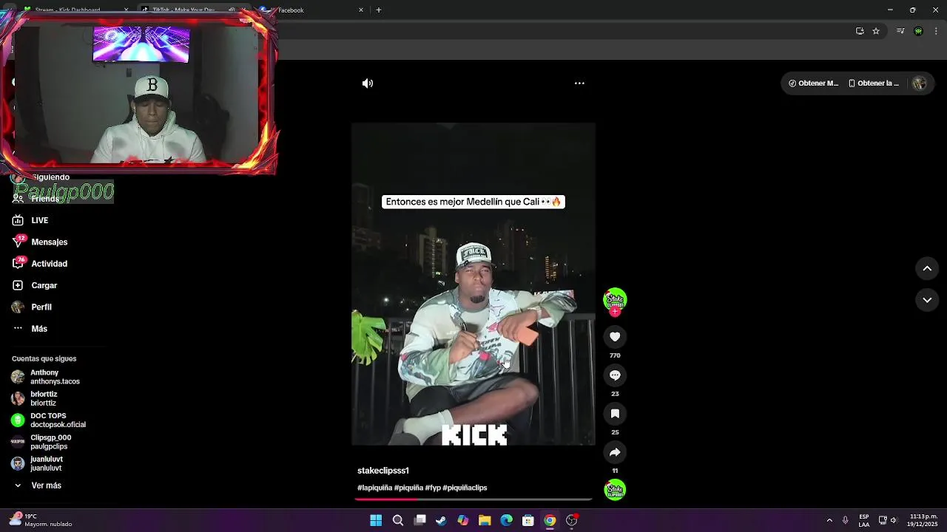Open LIVE in the sidebar
The image size is (947, 532).
tap(39, 220)
